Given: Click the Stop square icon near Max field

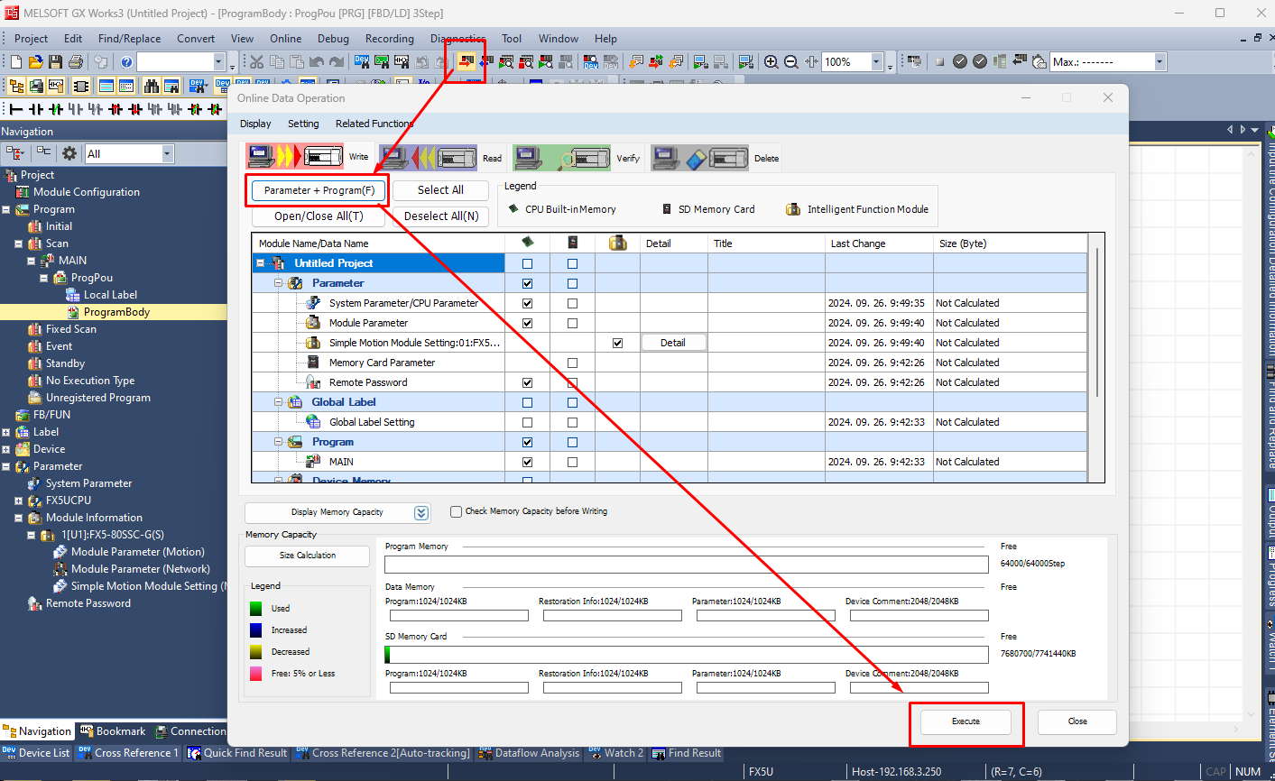Looking at the screenshot, I should pos(939,61).
